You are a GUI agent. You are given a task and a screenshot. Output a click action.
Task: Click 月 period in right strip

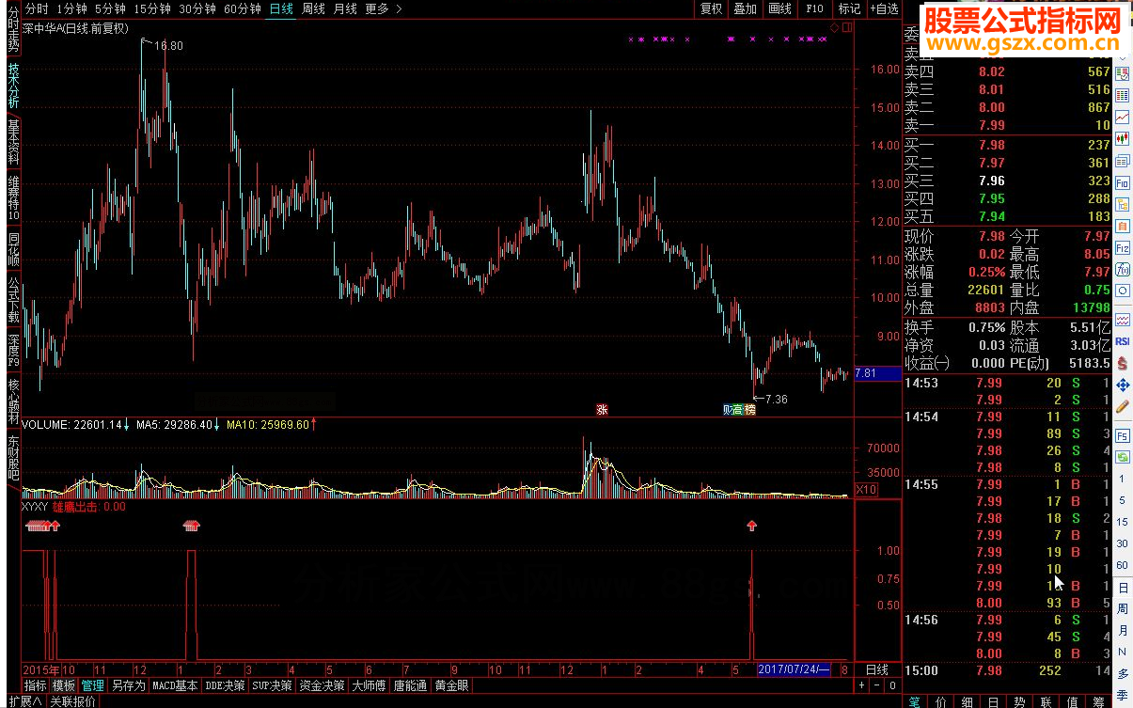(x=1123, y=631)
